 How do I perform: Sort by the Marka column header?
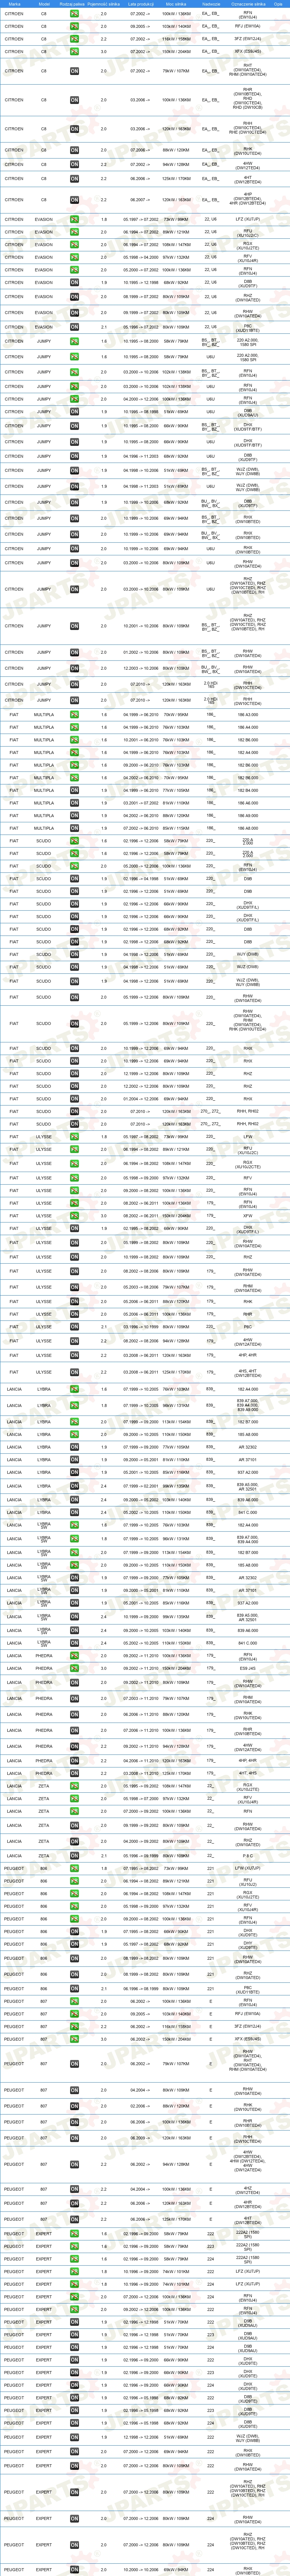pos(14,4)
